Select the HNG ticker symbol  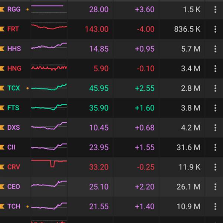tap(14, 68)
